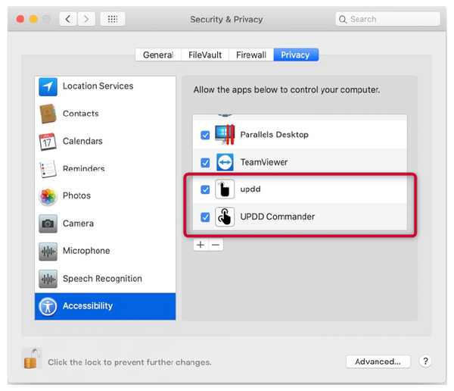
Task: Click the Photos flower icon
Action: pos(48,196)
